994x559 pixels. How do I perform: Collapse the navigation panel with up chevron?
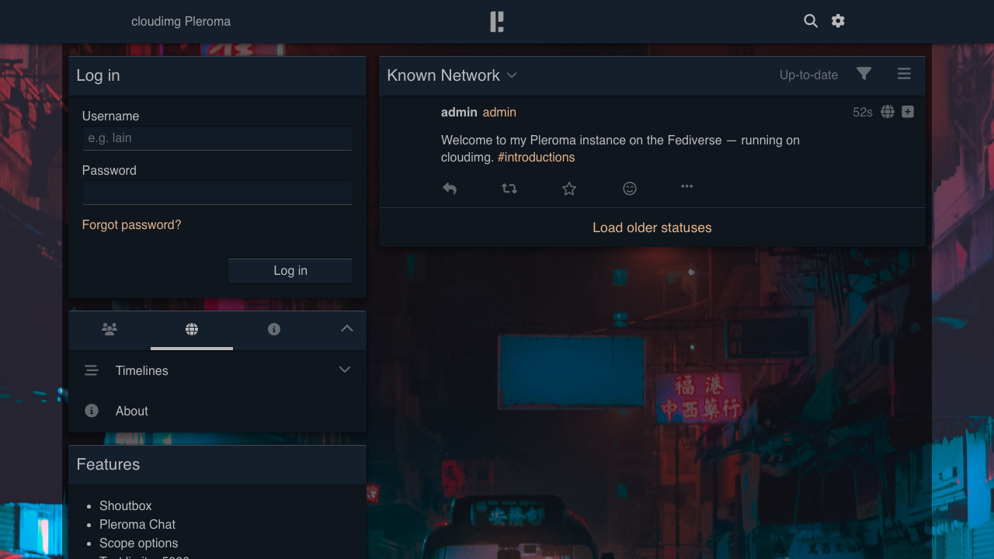point(347,328)
